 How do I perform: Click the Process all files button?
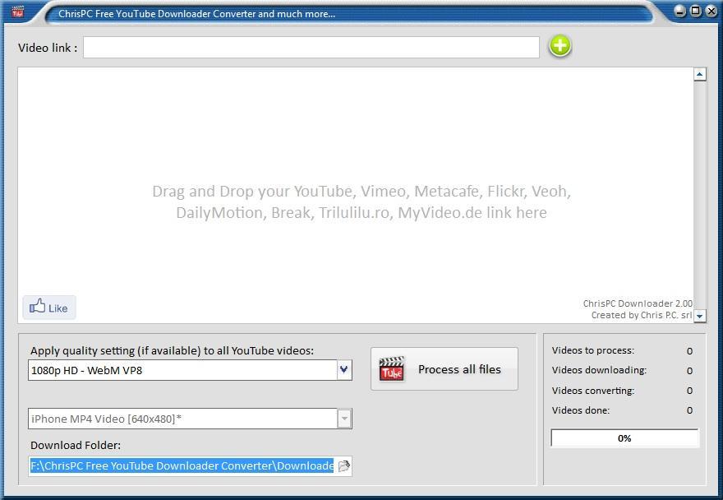[x=444, y=369]
